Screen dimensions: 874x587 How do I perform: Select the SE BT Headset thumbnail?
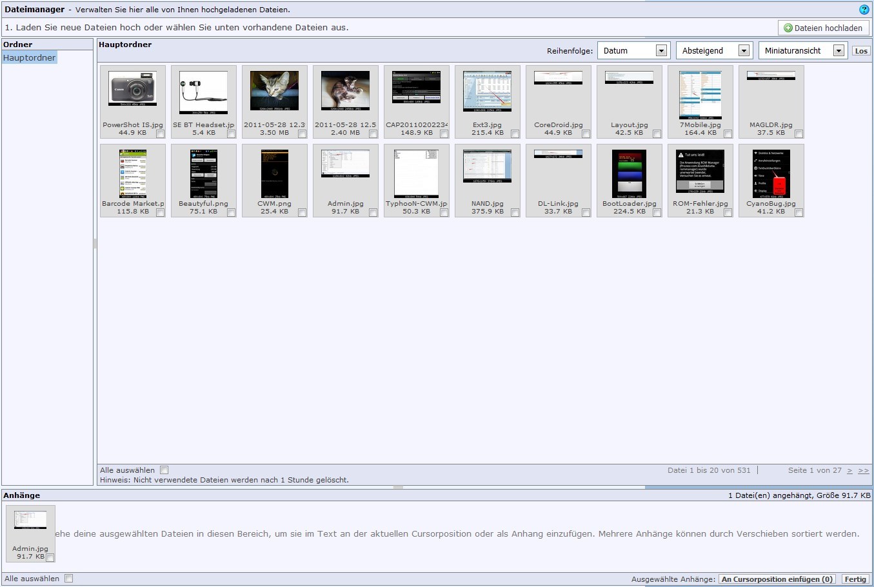(204, 92)
